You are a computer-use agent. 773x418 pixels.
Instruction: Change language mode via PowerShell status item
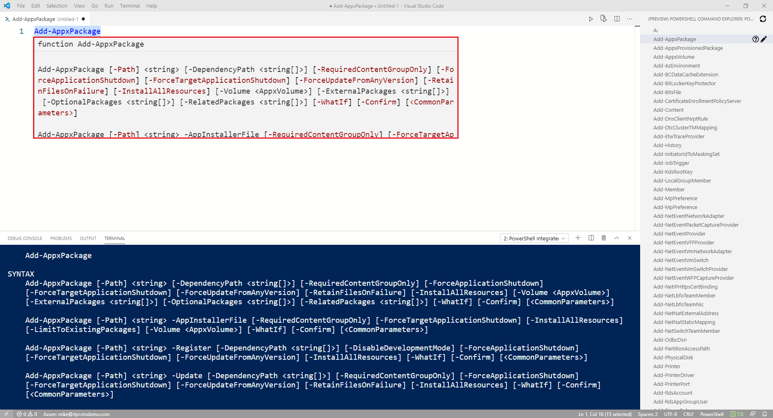[x=712, y=414]
